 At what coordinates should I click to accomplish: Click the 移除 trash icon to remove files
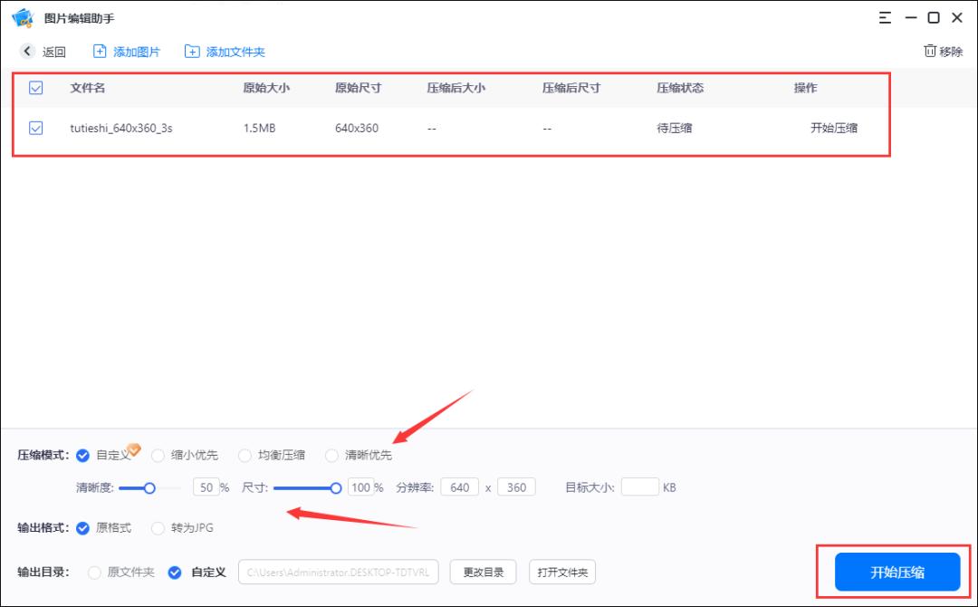tap(932, 52)
